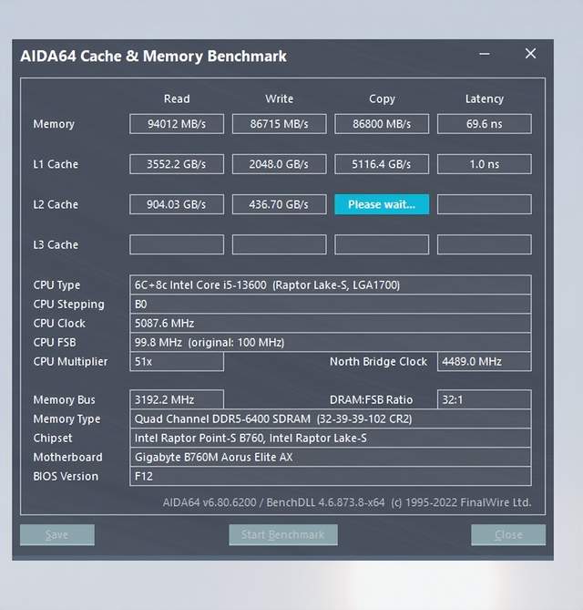
Task: Click the BIOS Version label
Action: pyautogui.click(x=66, y=476)
